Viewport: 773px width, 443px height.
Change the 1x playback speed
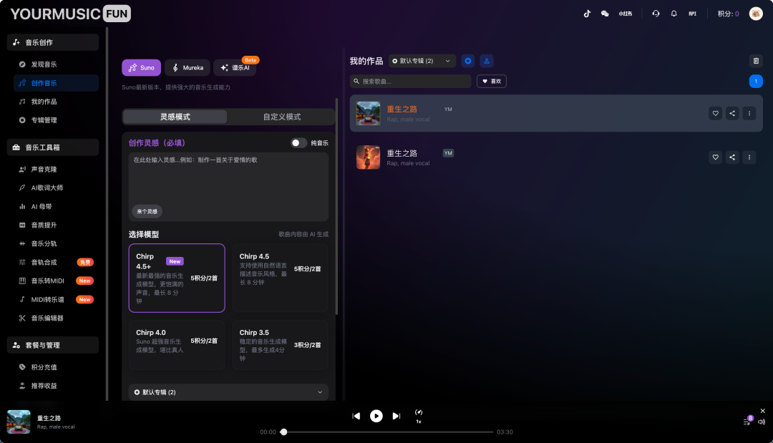[x=419, y=416]
